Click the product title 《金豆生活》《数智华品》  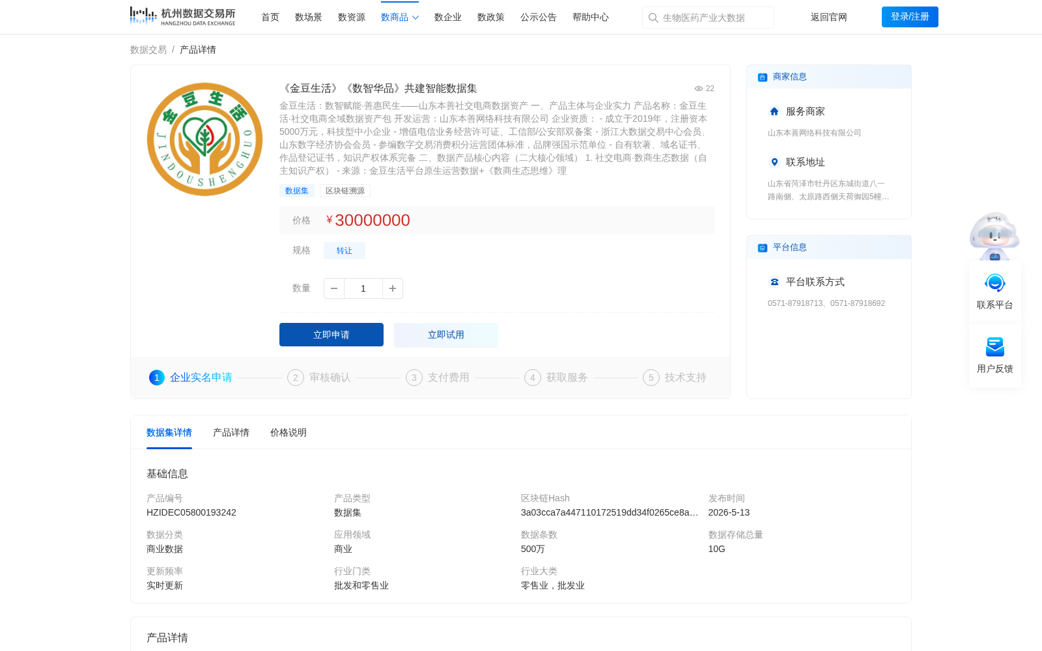378,89
